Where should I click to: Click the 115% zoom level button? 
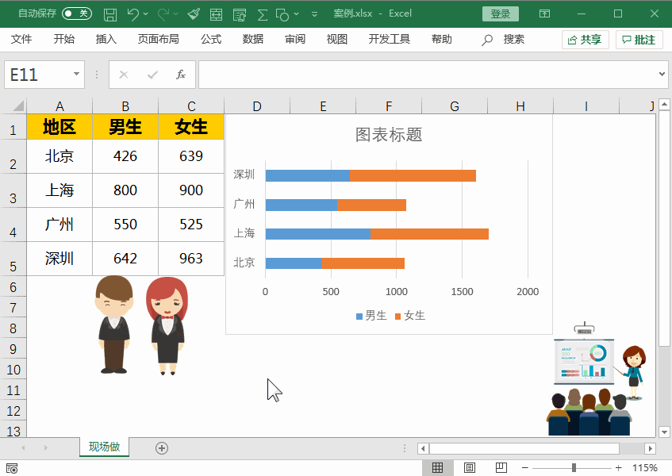pos(644,468)
